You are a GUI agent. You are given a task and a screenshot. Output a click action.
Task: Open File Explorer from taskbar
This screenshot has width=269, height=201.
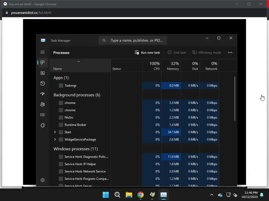[x=129, y=195]
